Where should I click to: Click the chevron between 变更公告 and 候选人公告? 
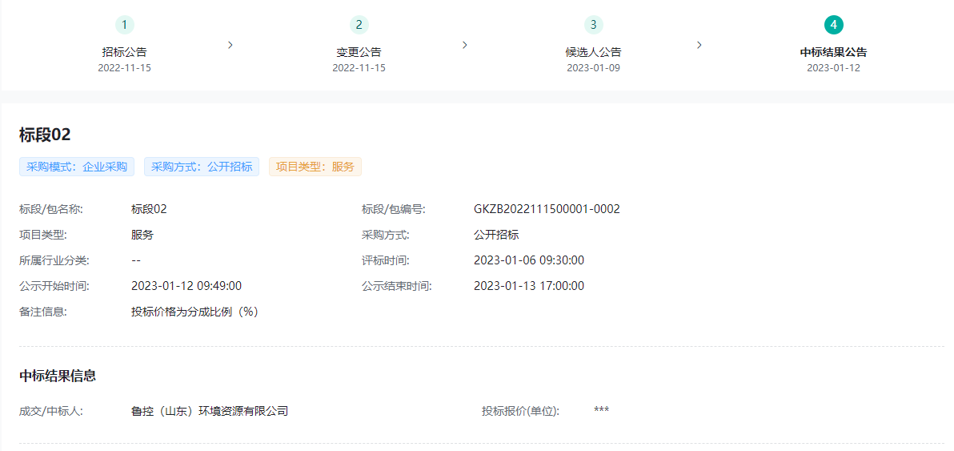point(465,45)
